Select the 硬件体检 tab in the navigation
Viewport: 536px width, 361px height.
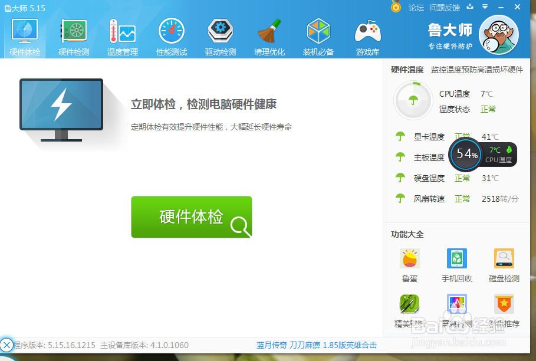(24, 35)
